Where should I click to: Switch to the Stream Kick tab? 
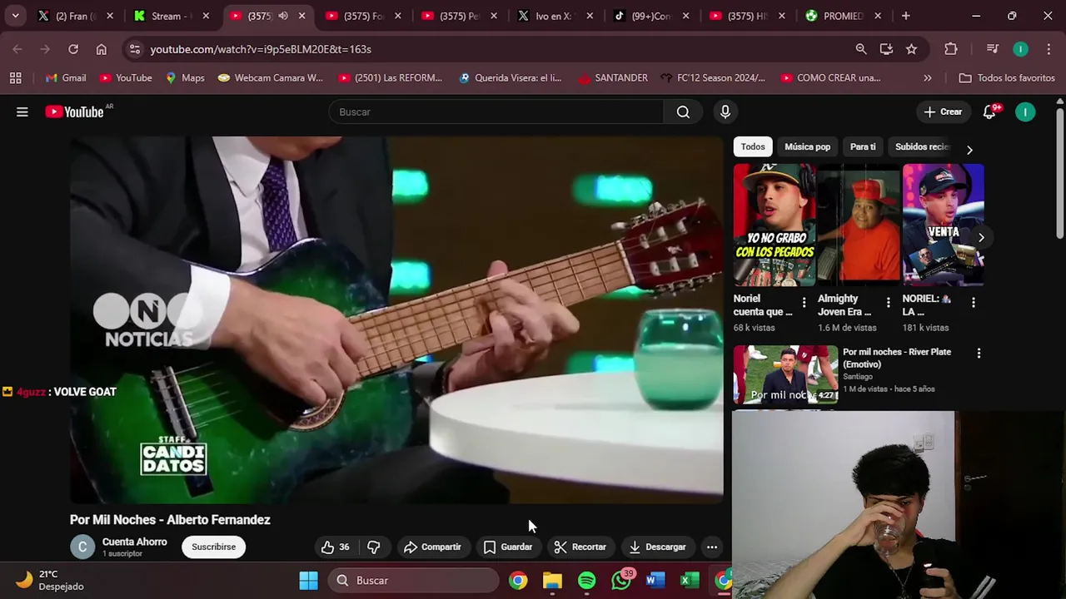171,16
